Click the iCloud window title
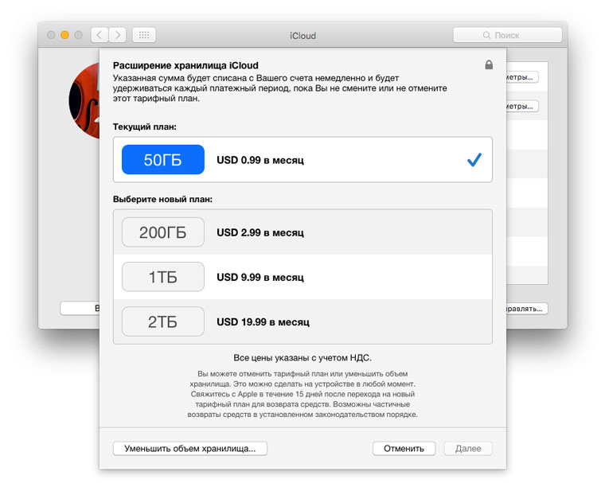 coord(302,36)
